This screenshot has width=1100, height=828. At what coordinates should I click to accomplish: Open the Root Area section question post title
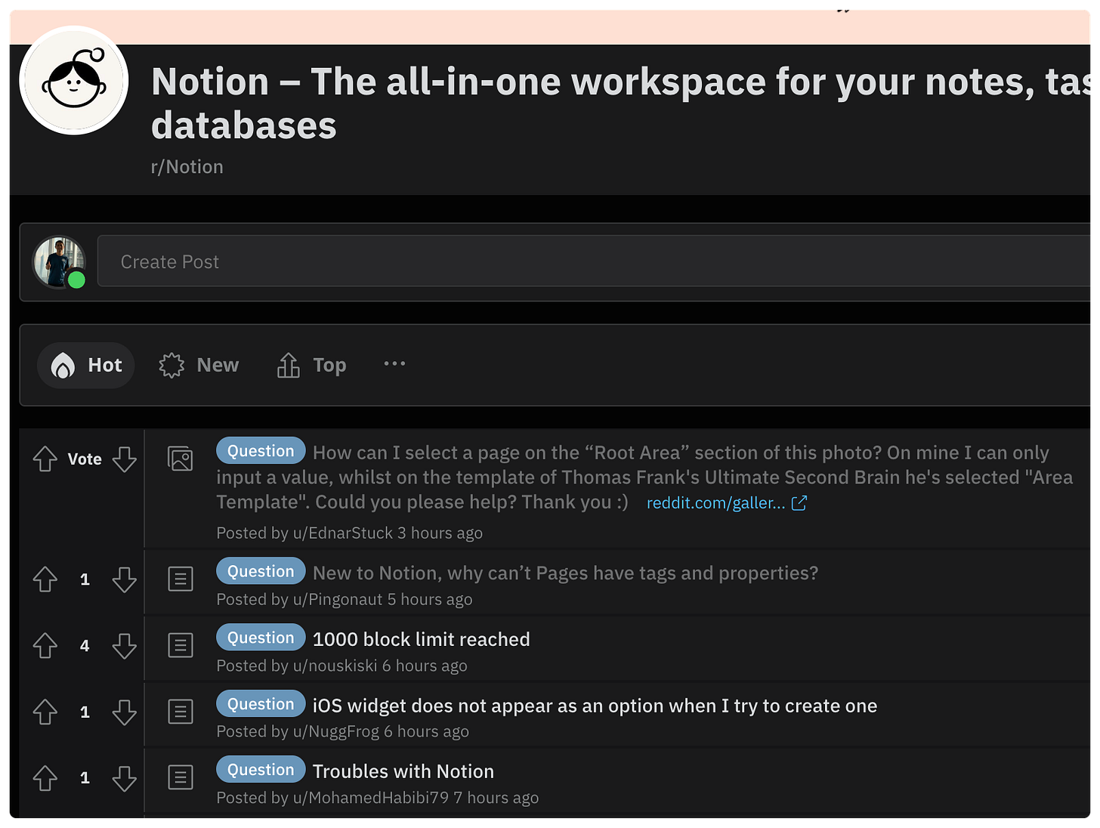coord(644,477)
